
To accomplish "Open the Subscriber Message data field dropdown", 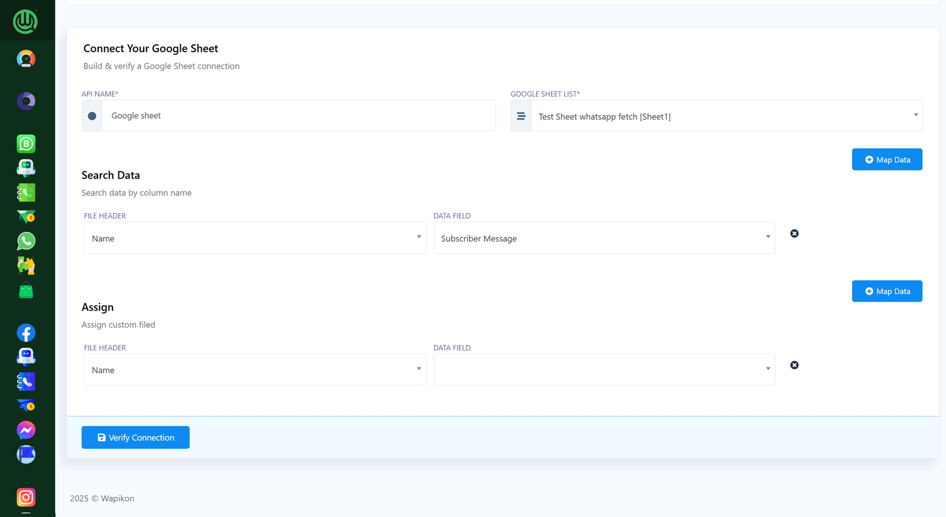I will 604,238.
